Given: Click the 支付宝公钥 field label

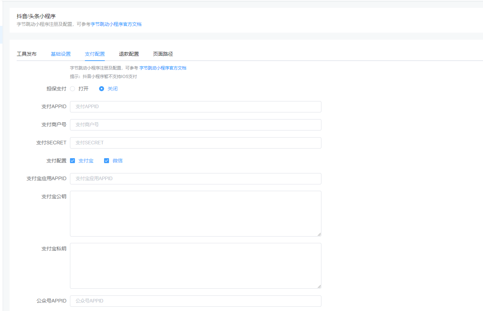Looking at the screenshot, I should point(54,196).
